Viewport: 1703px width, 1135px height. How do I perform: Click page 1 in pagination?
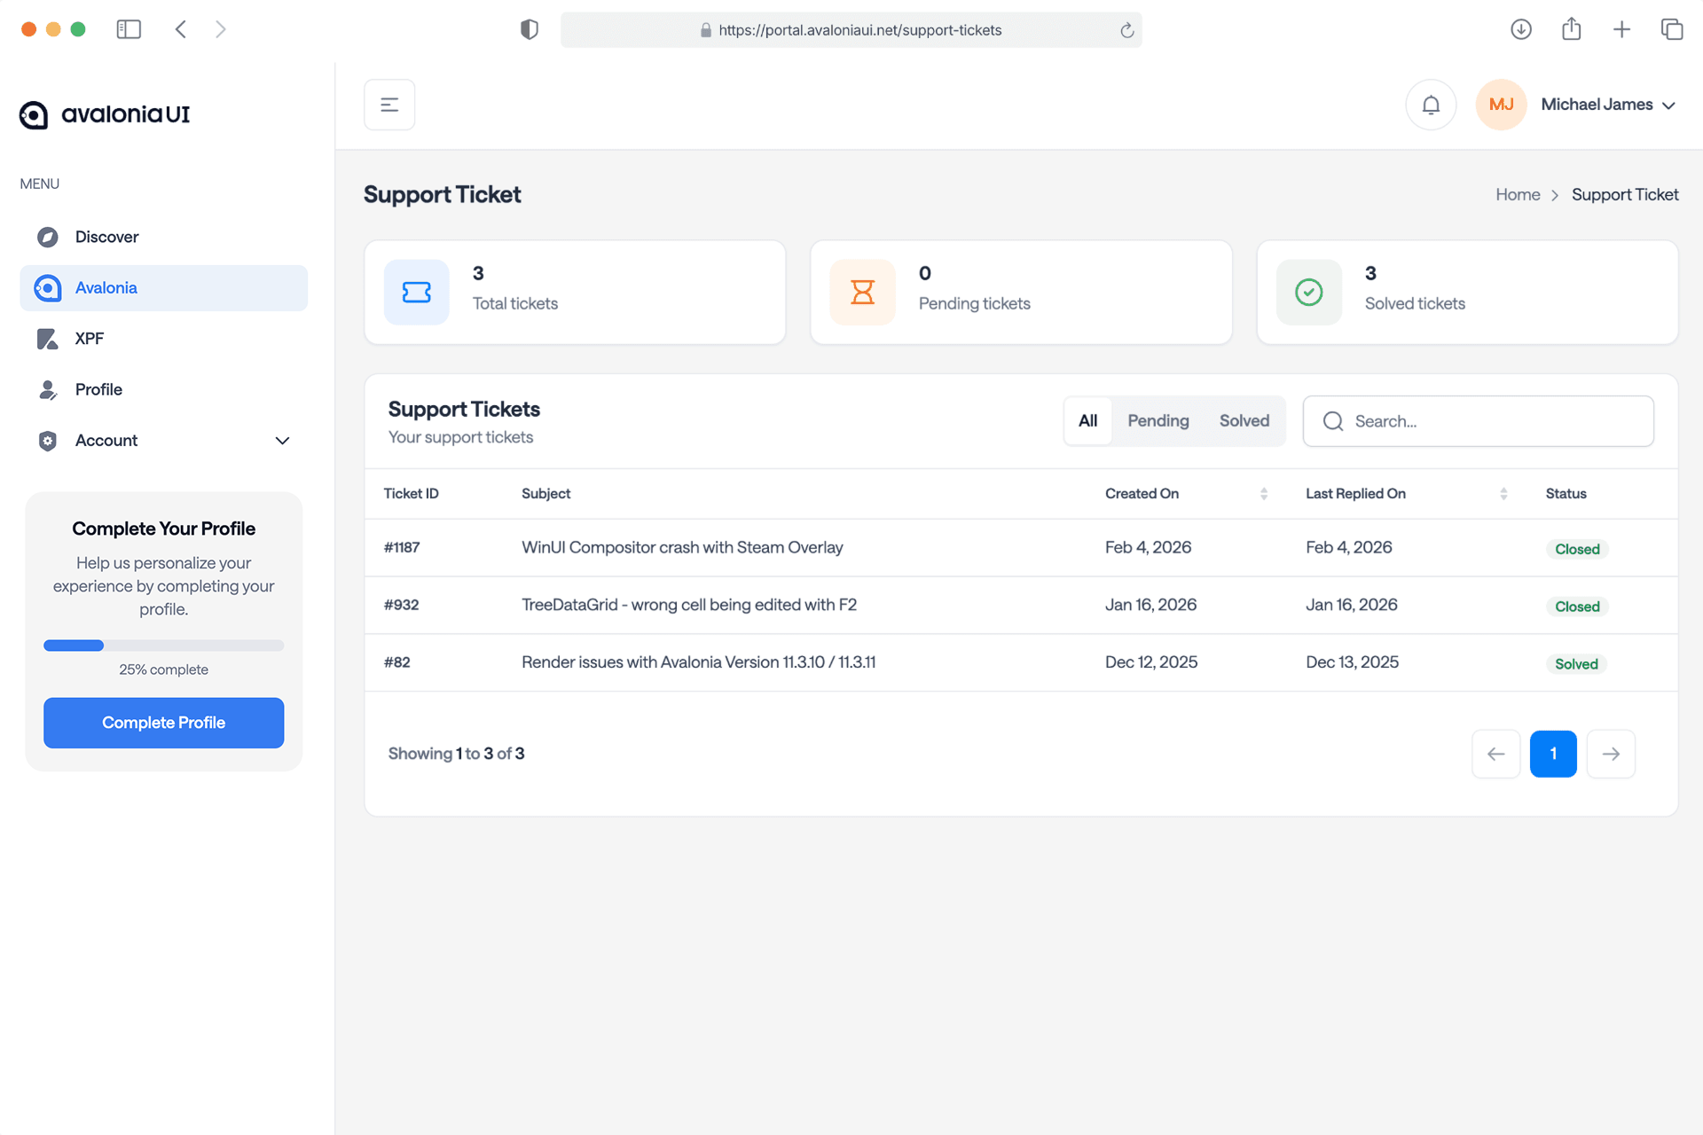[x=1553, y=753]
